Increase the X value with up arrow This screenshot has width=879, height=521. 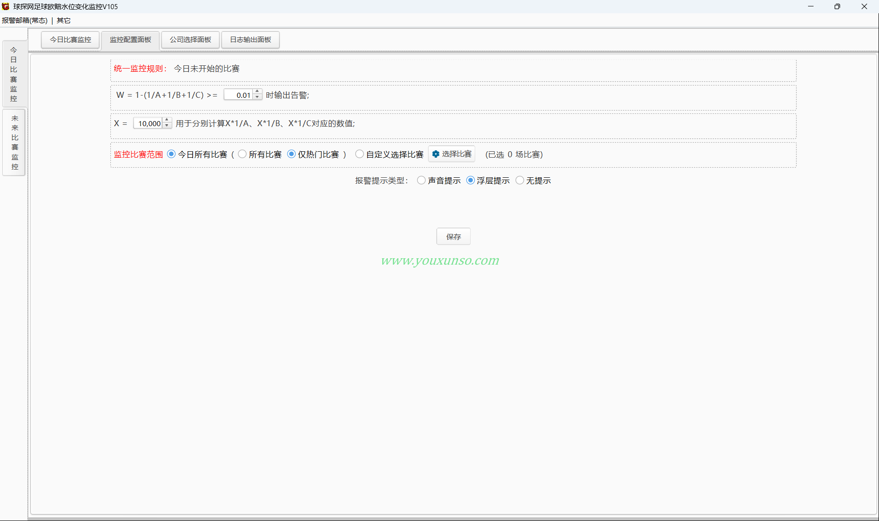[x=167, y=120]
